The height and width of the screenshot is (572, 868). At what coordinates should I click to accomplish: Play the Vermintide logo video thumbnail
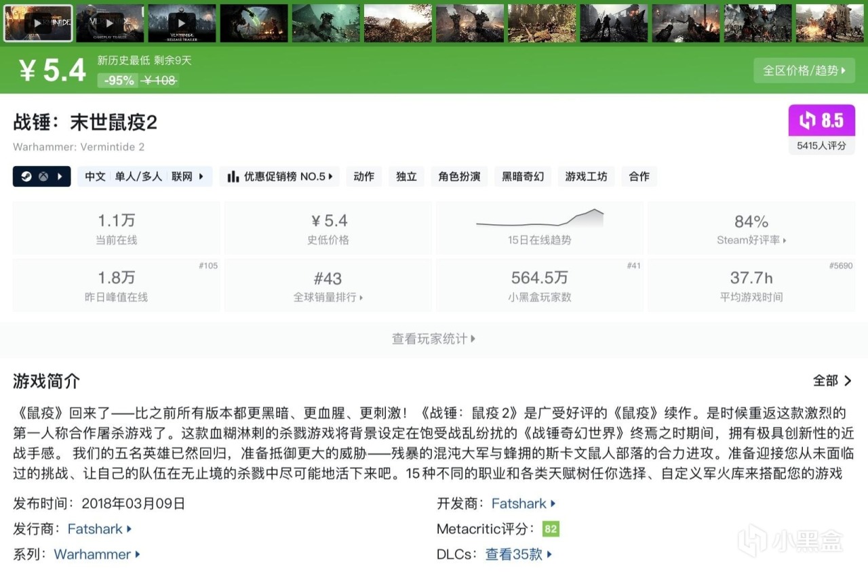(38, 24)
